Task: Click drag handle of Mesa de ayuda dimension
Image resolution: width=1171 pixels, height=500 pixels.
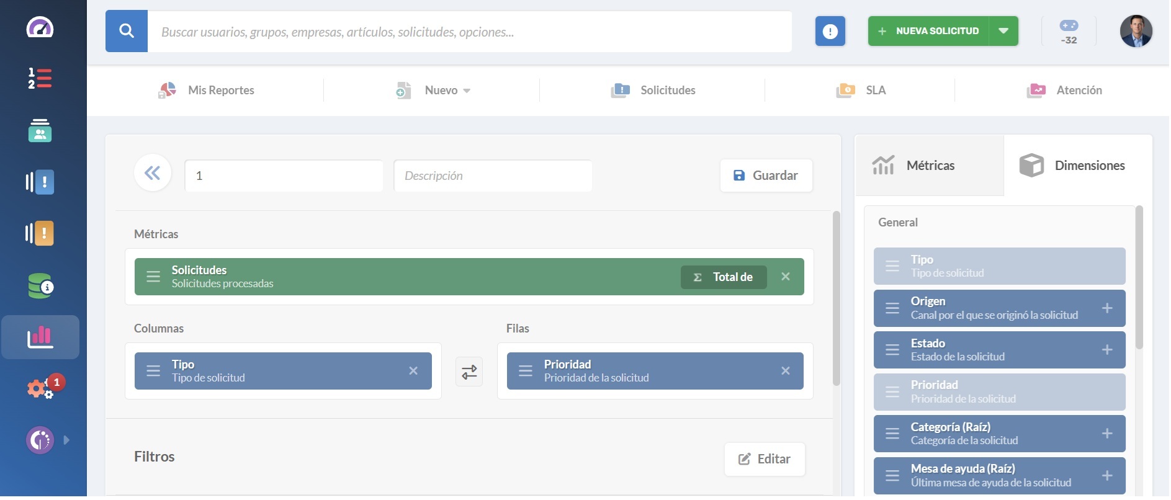Action: click(892, 476)
